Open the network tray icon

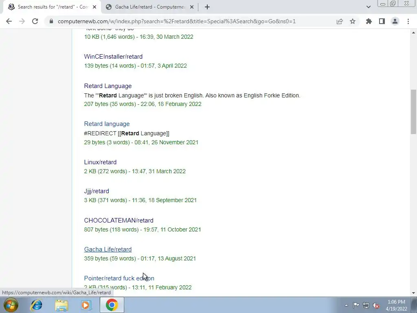click(366, 305)
